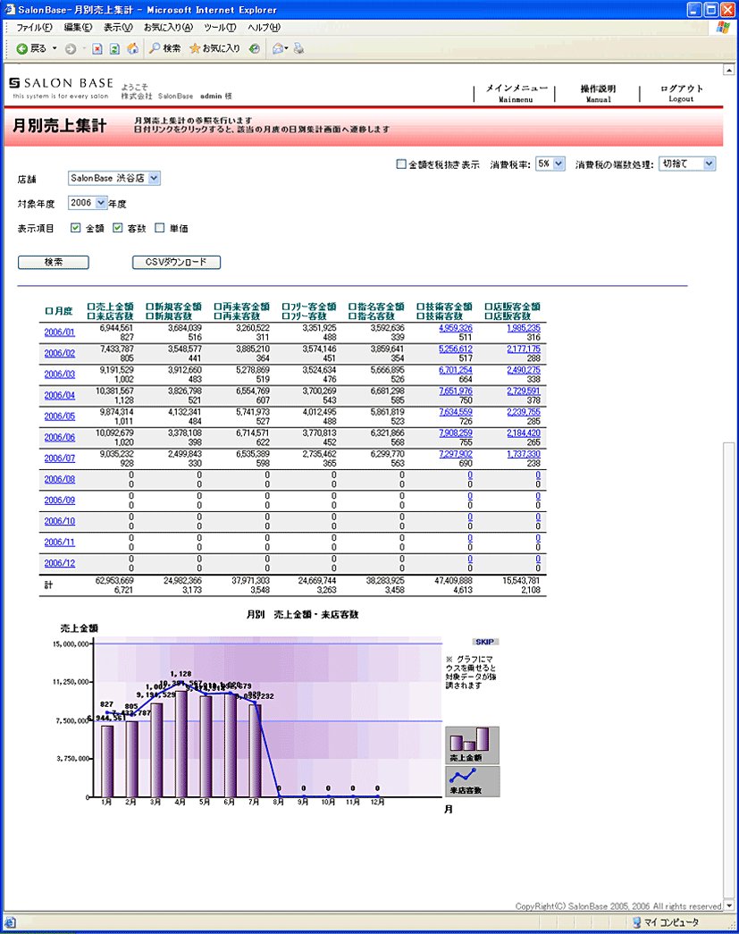The image size is (739, 934).
Task: Open the 操作説明 Manual link
Action: click(x=599, y=94)
